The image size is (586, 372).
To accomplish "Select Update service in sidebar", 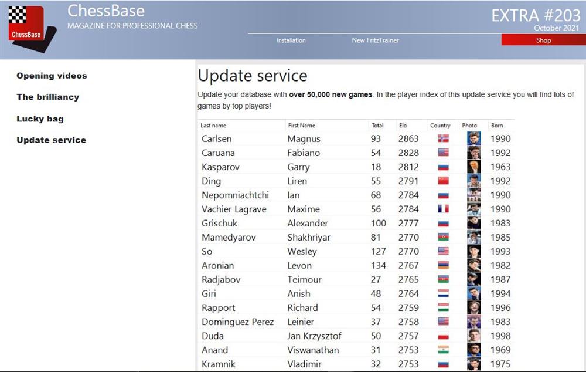I will point(51,140).
